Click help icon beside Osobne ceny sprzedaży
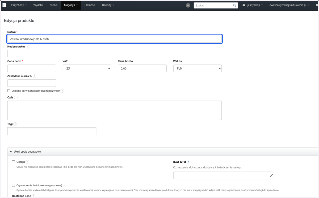319x198 pixels. tap(62, 91)
